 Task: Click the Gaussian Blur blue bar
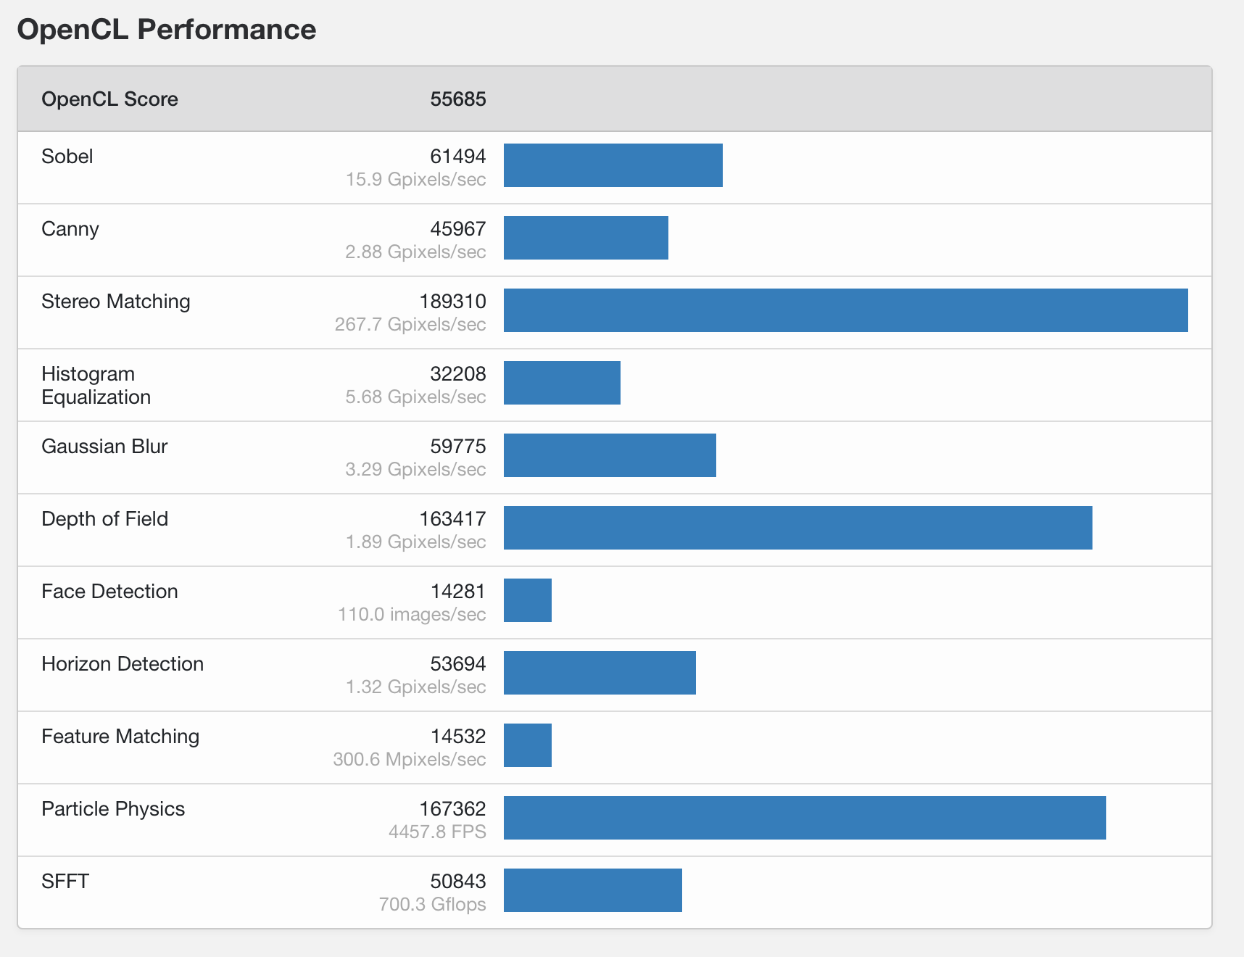click(x=610, y=455)
